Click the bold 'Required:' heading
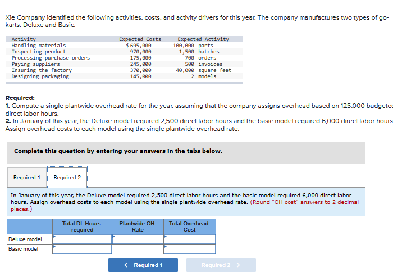The height and width of the screenshot is (276, 393). pos(20,98)
